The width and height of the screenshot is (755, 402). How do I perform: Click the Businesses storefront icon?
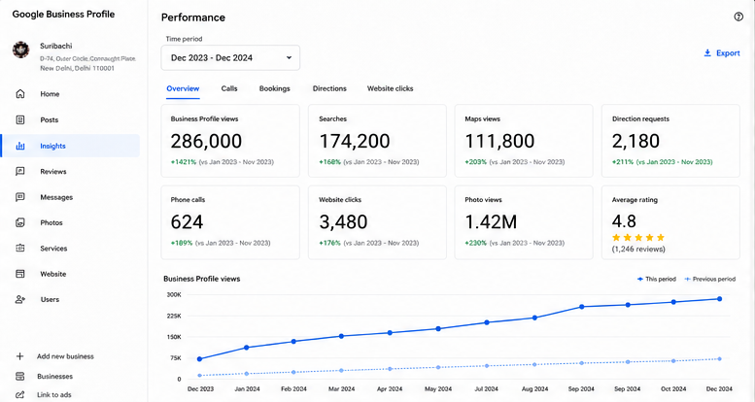pos(19,376)
